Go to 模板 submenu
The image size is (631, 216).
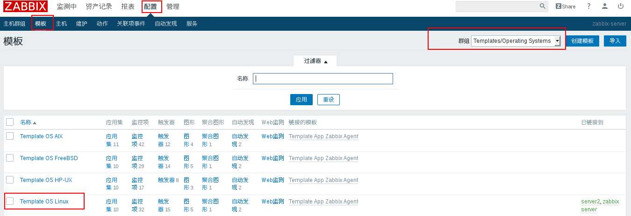tap(41, 24)
